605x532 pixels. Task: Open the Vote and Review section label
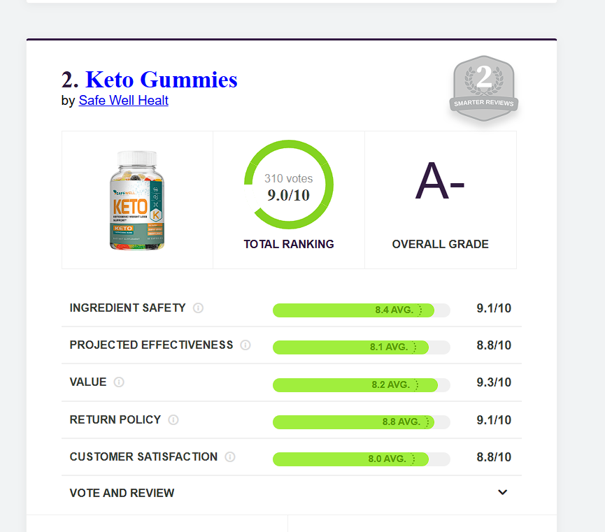pos(122,493)
